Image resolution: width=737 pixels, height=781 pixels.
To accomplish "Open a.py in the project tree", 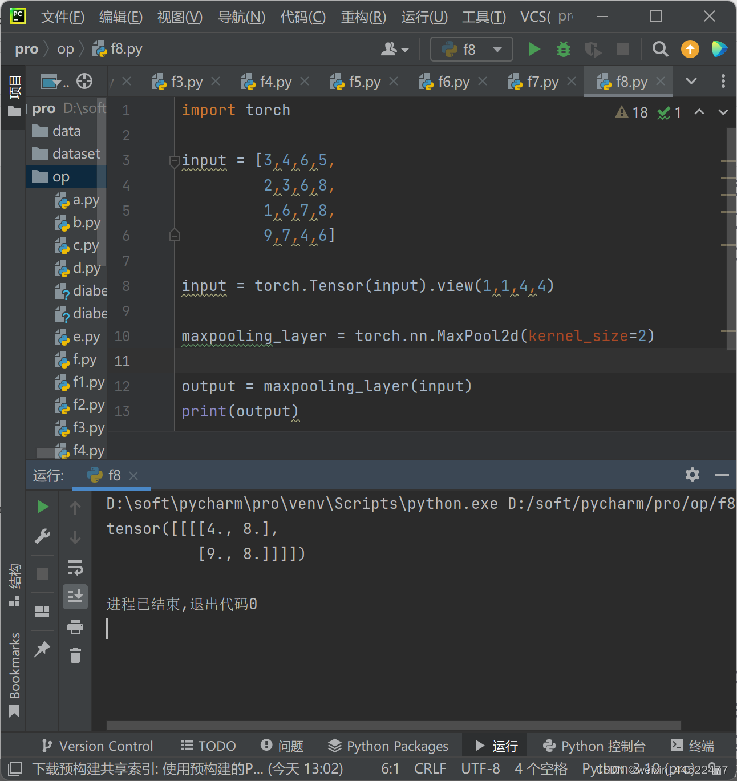I will (x=77, y=200).
